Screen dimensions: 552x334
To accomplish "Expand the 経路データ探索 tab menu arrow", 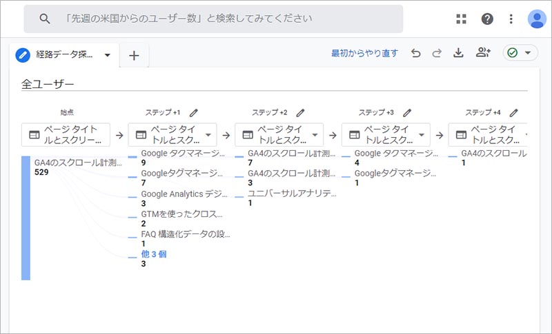I will tap(108, 56).
